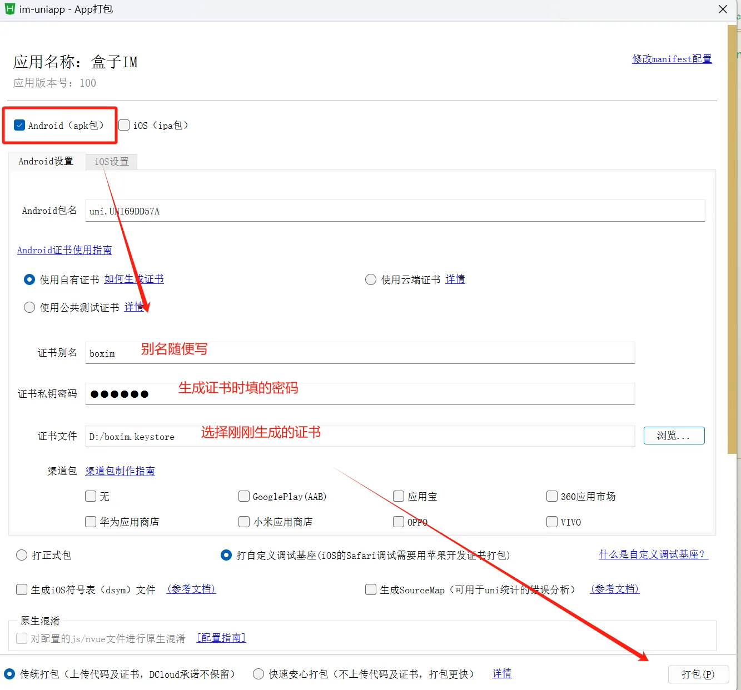Select 使用云端证书 radio option
Viewport: 741px width, 690px height.
pos(371,279)
